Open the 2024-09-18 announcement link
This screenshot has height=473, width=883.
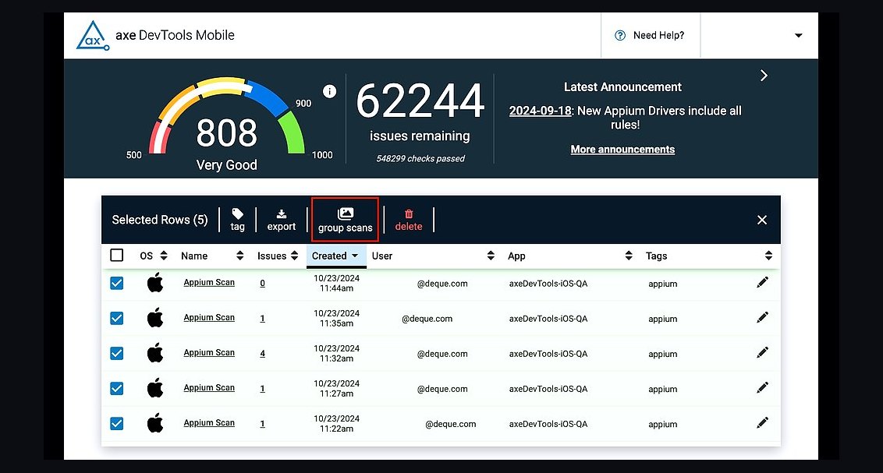pyautogui.click(x=540, y=111)
